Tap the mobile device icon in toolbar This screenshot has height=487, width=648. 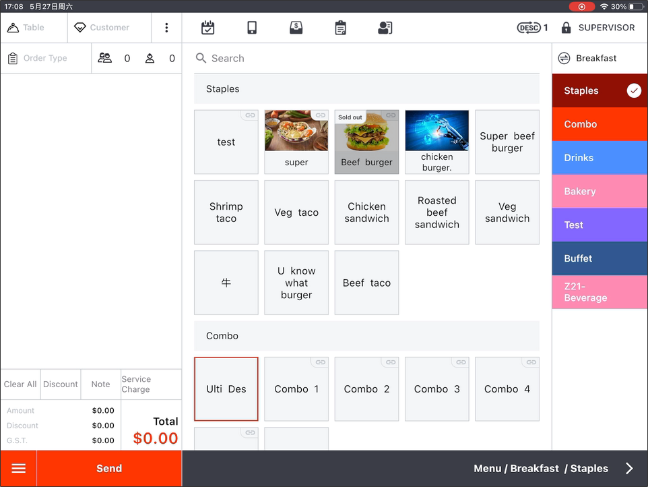tap(252, 28)
